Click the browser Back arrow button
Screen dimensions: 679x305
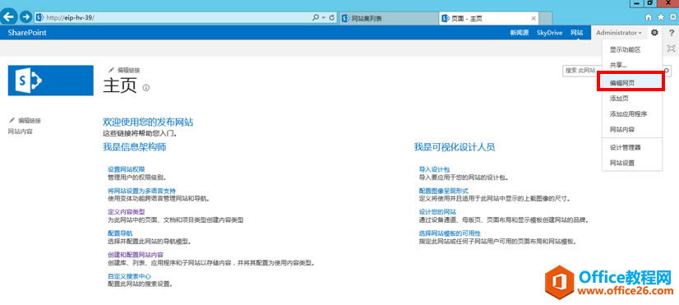pyautogui.click(x=10, y=17)
